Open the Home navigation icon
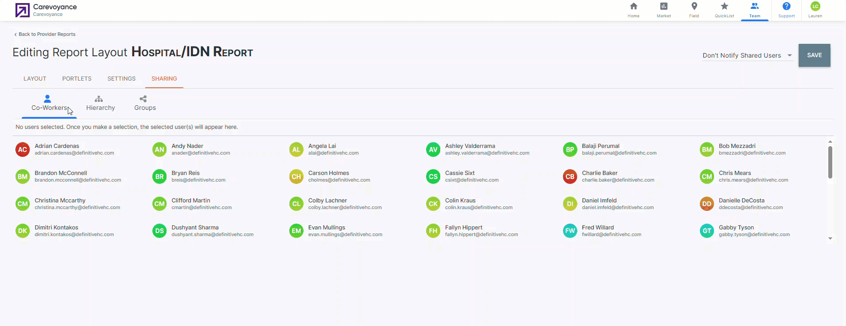This screenshot has width=846, height=326. 633,6
